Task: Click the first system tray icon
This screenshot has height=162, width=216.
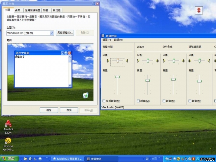Action: point(167,159)
